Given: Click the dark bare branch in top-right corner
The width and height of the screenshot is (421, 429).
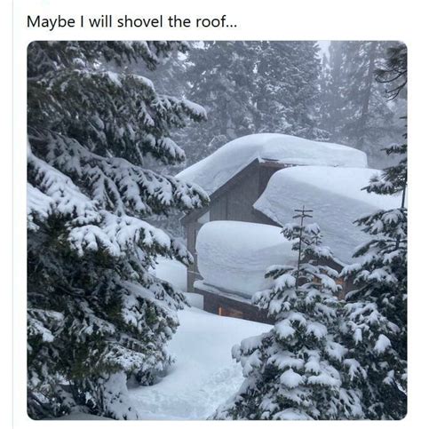Looking at the screenshot, I should [x=393, y=69].
